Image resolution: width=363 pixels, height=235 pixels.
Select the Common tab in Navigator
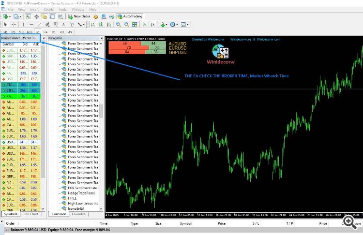[59, 214]
